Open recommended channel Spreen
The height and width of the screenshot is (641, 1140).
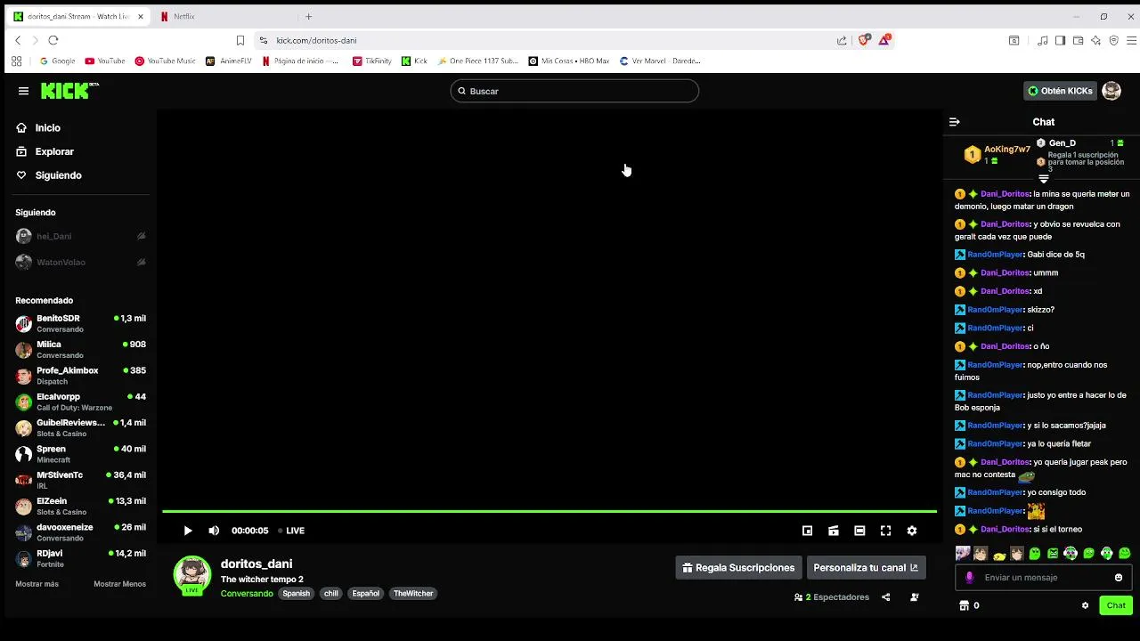pyautogui.click(x=80, y=454)
